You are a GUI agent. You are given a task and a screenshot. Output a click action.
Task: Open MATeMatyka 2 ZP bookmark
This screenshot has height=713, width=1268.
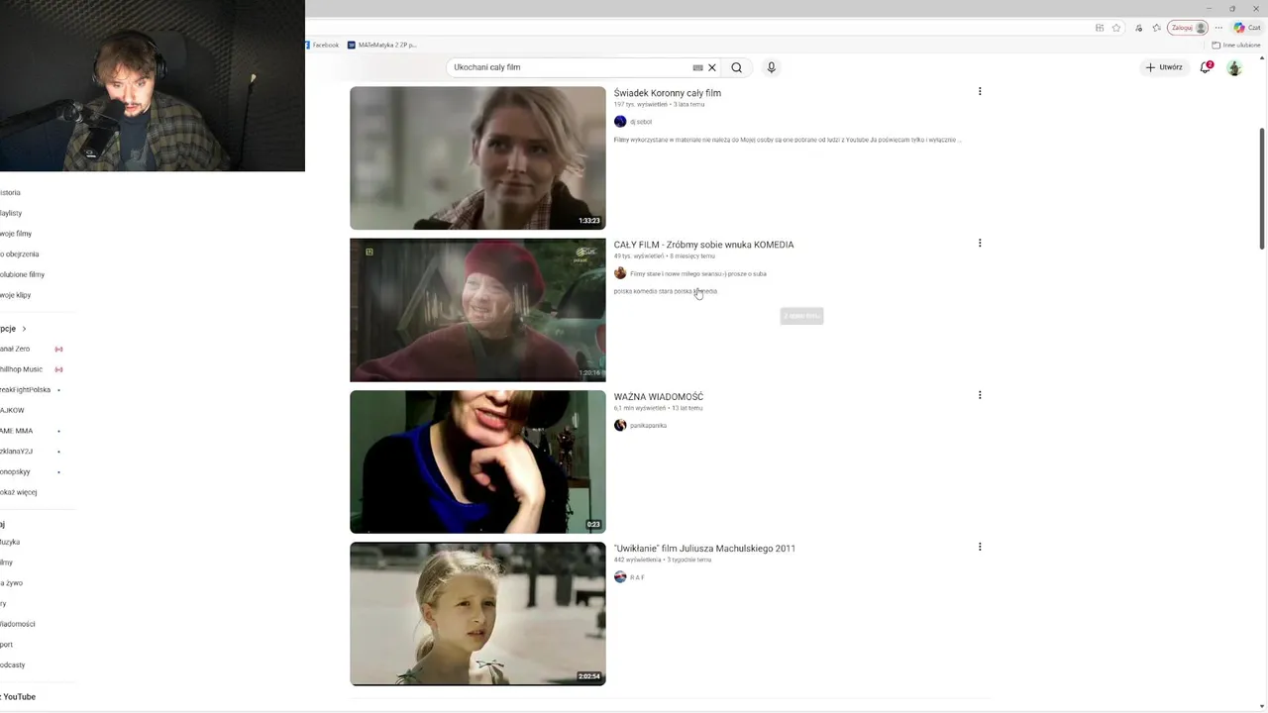tap(382, 45)
